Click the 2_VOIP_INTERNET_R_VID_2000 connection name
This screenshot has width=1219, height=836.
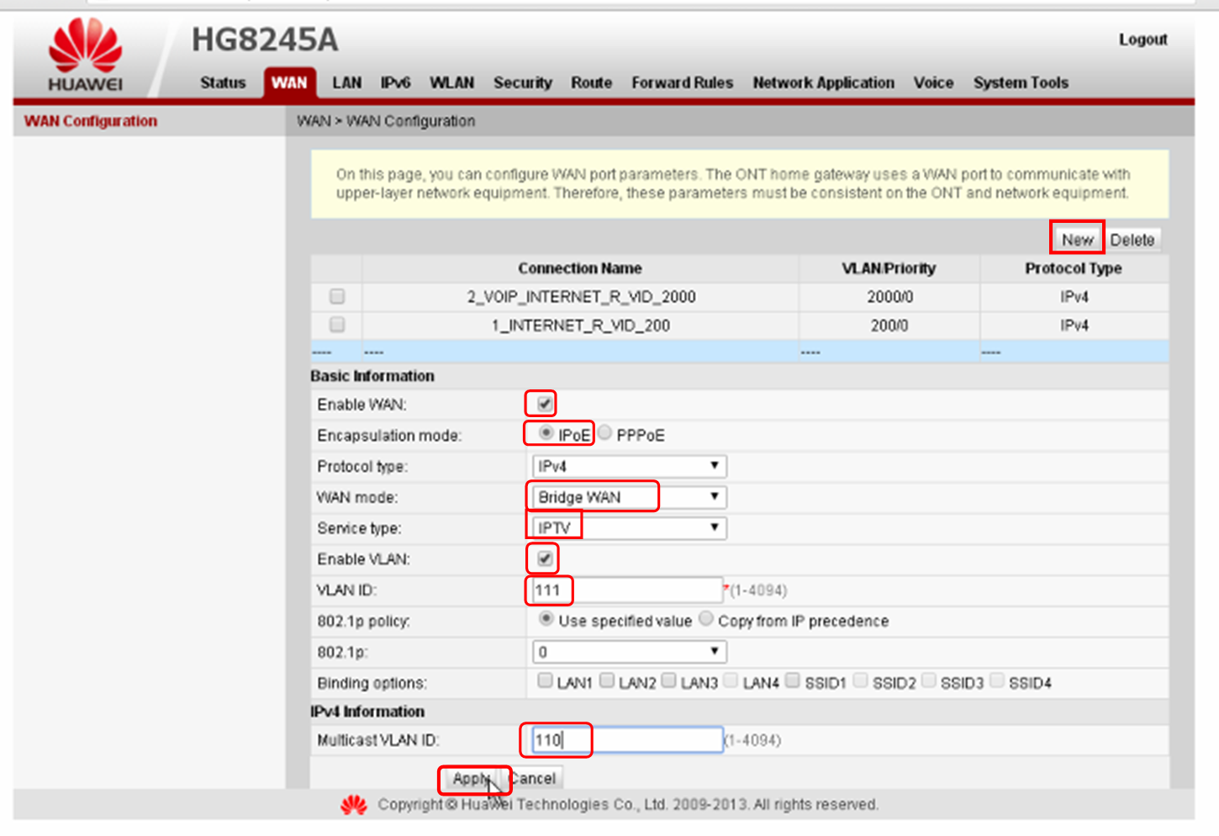[581, 297]
